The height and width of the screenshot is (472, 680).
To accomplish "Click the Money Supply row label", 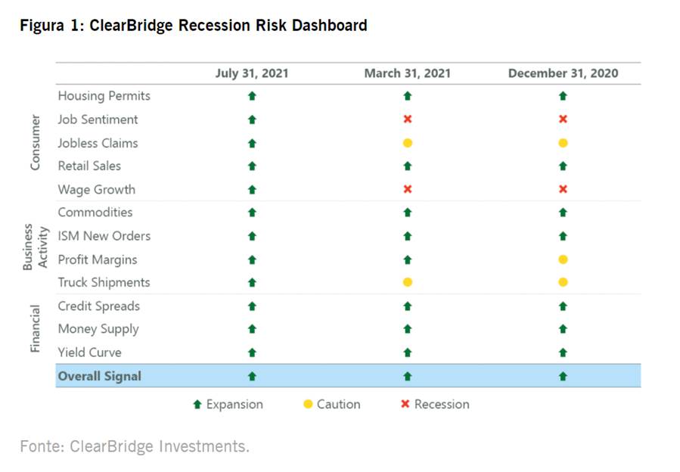I will tap(98, 329).
